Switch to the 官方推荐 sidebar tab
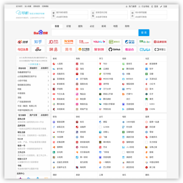183x183 pixels. point(22,115)
